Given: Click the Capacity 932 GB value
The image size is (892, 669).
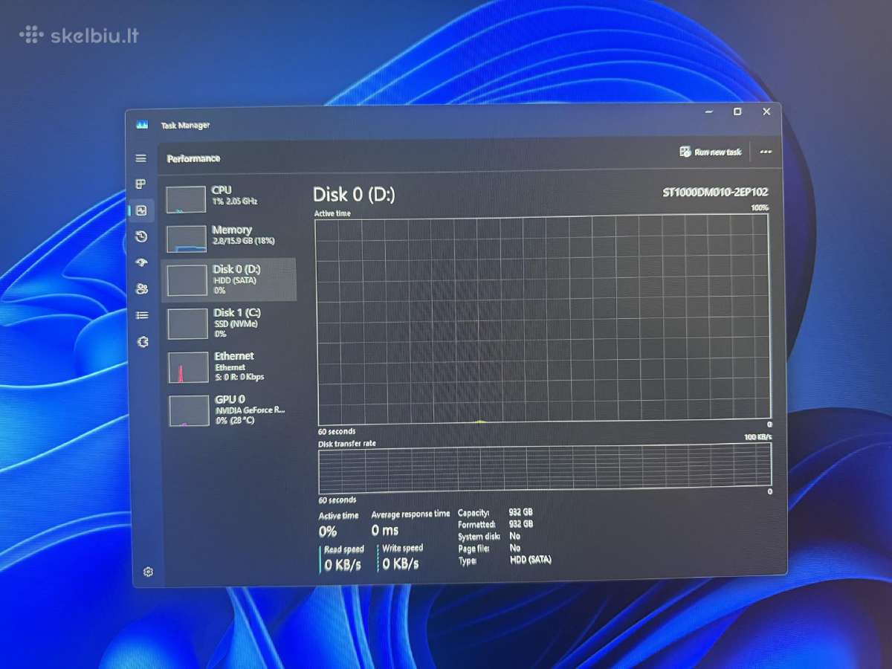Looking at the screenshot, I should pos(520,512).
